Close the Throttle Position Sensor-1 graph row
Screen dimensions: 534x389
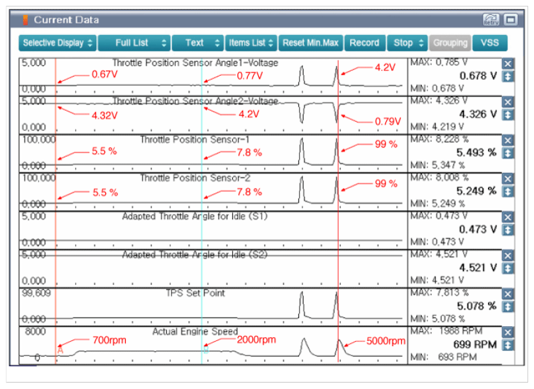click(508, 141)
